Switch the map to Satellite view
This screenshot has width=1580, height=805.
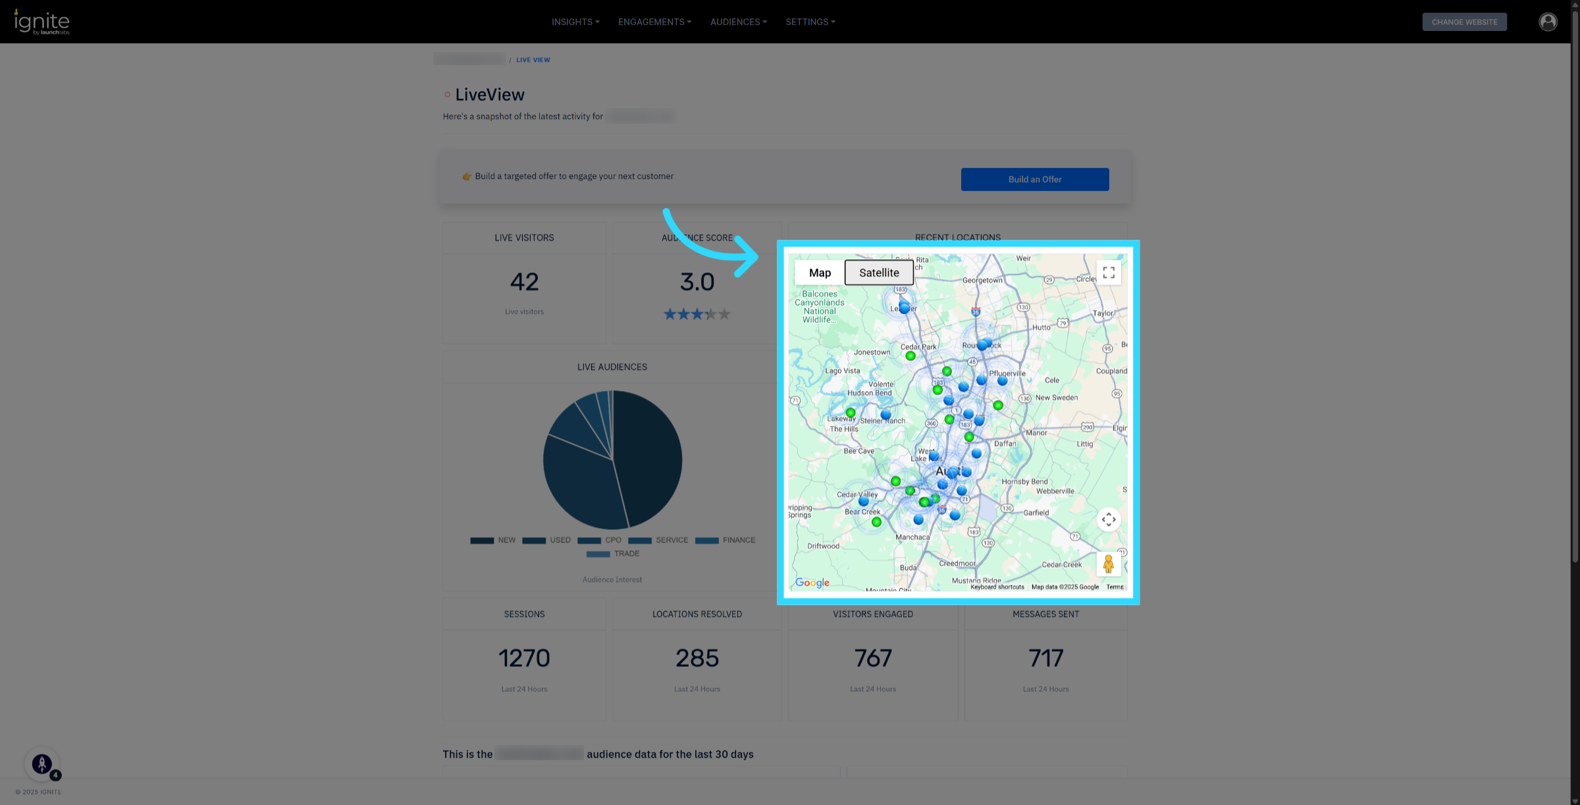pyautogui.click(x=879, y=273)
